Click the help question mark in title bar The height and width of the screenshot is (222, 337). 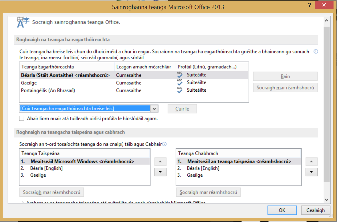coord(309,5)
